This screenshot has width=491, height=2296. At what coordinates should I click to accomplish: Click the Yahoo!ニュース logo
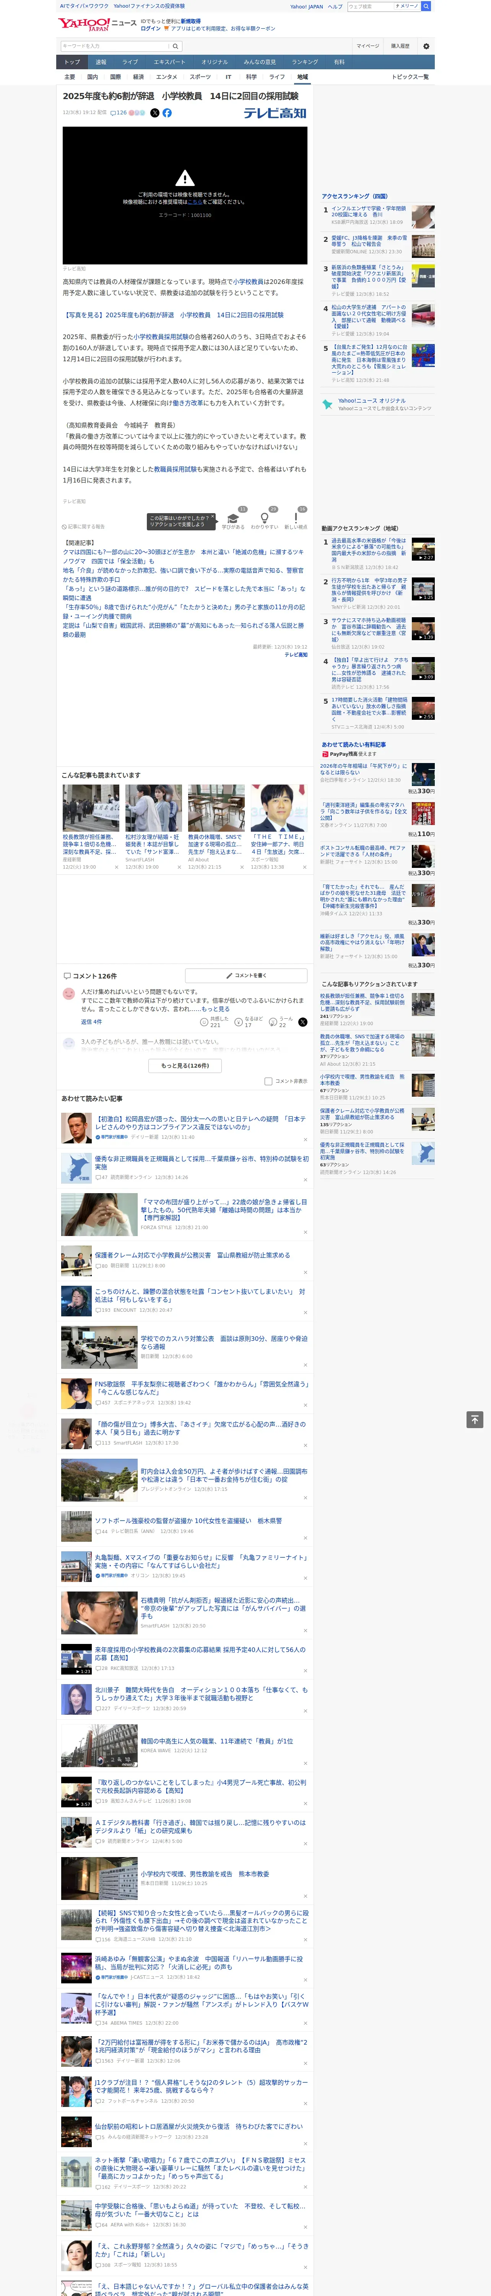tap(98, 24)
